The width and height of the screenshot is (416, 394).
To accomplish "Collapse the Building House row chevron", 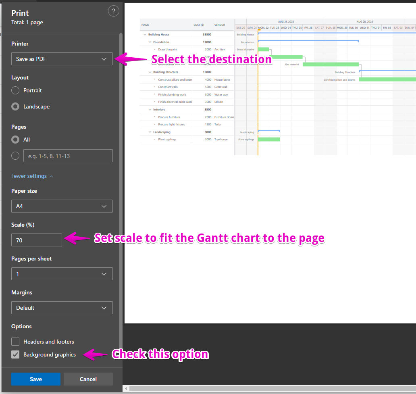I will click(x=145, y=35).
